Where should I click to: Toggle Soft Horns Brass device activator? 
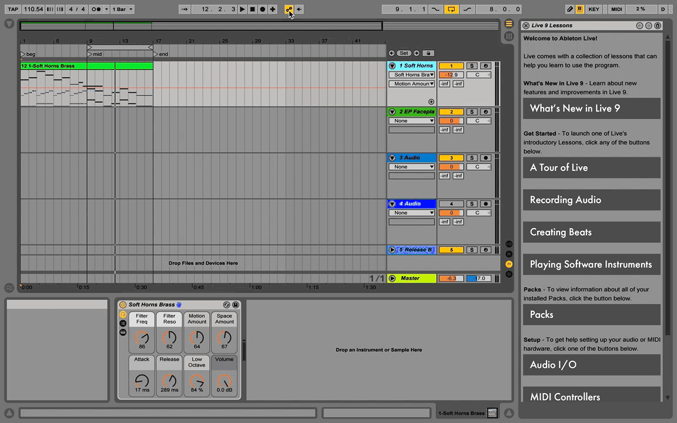pos(123,305)
